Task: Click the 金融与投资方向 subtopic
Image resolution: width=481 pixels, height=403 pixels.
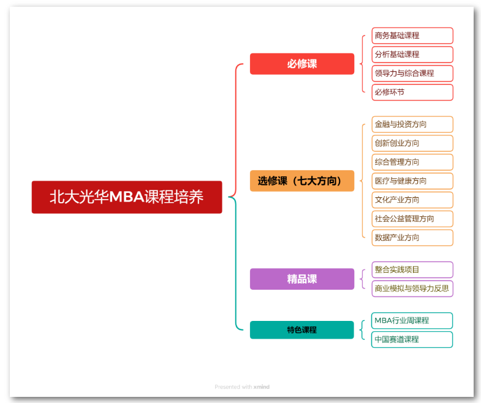Action: click(x=412, y=124)
